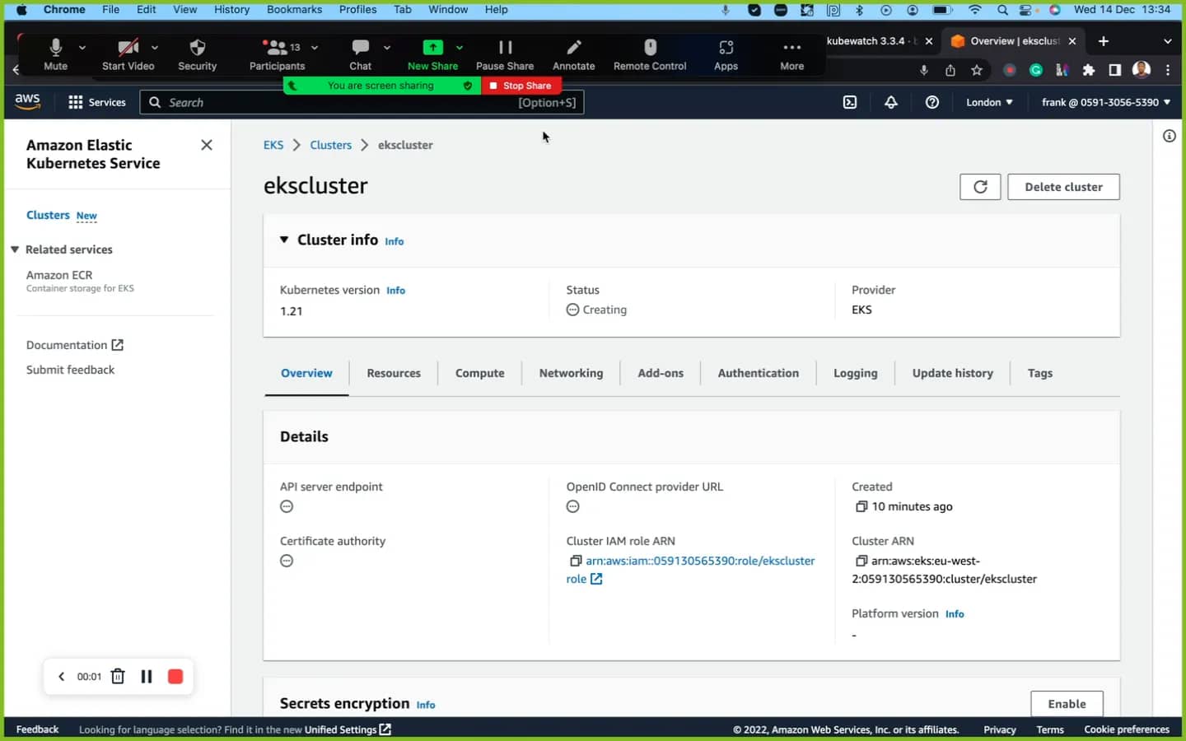Open Chrome Bookmarks menu
This screenshot has height=741, width=1186.
coord(294,10)
